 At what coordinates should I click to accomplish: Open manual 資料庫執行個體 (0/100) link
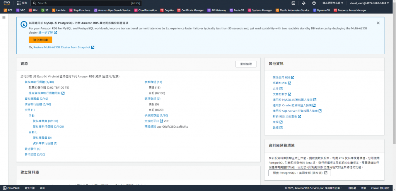[x=48, y=126]
